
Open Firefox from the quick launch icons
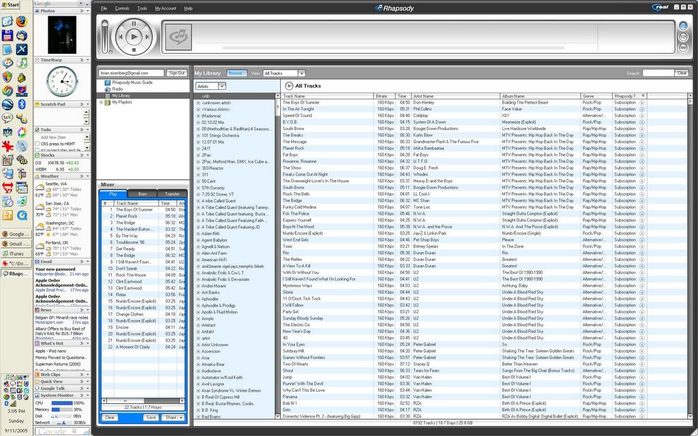(21, 21)
